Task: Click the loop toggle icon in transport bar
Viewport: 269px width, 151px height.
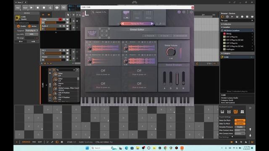Action: point(63,8)
